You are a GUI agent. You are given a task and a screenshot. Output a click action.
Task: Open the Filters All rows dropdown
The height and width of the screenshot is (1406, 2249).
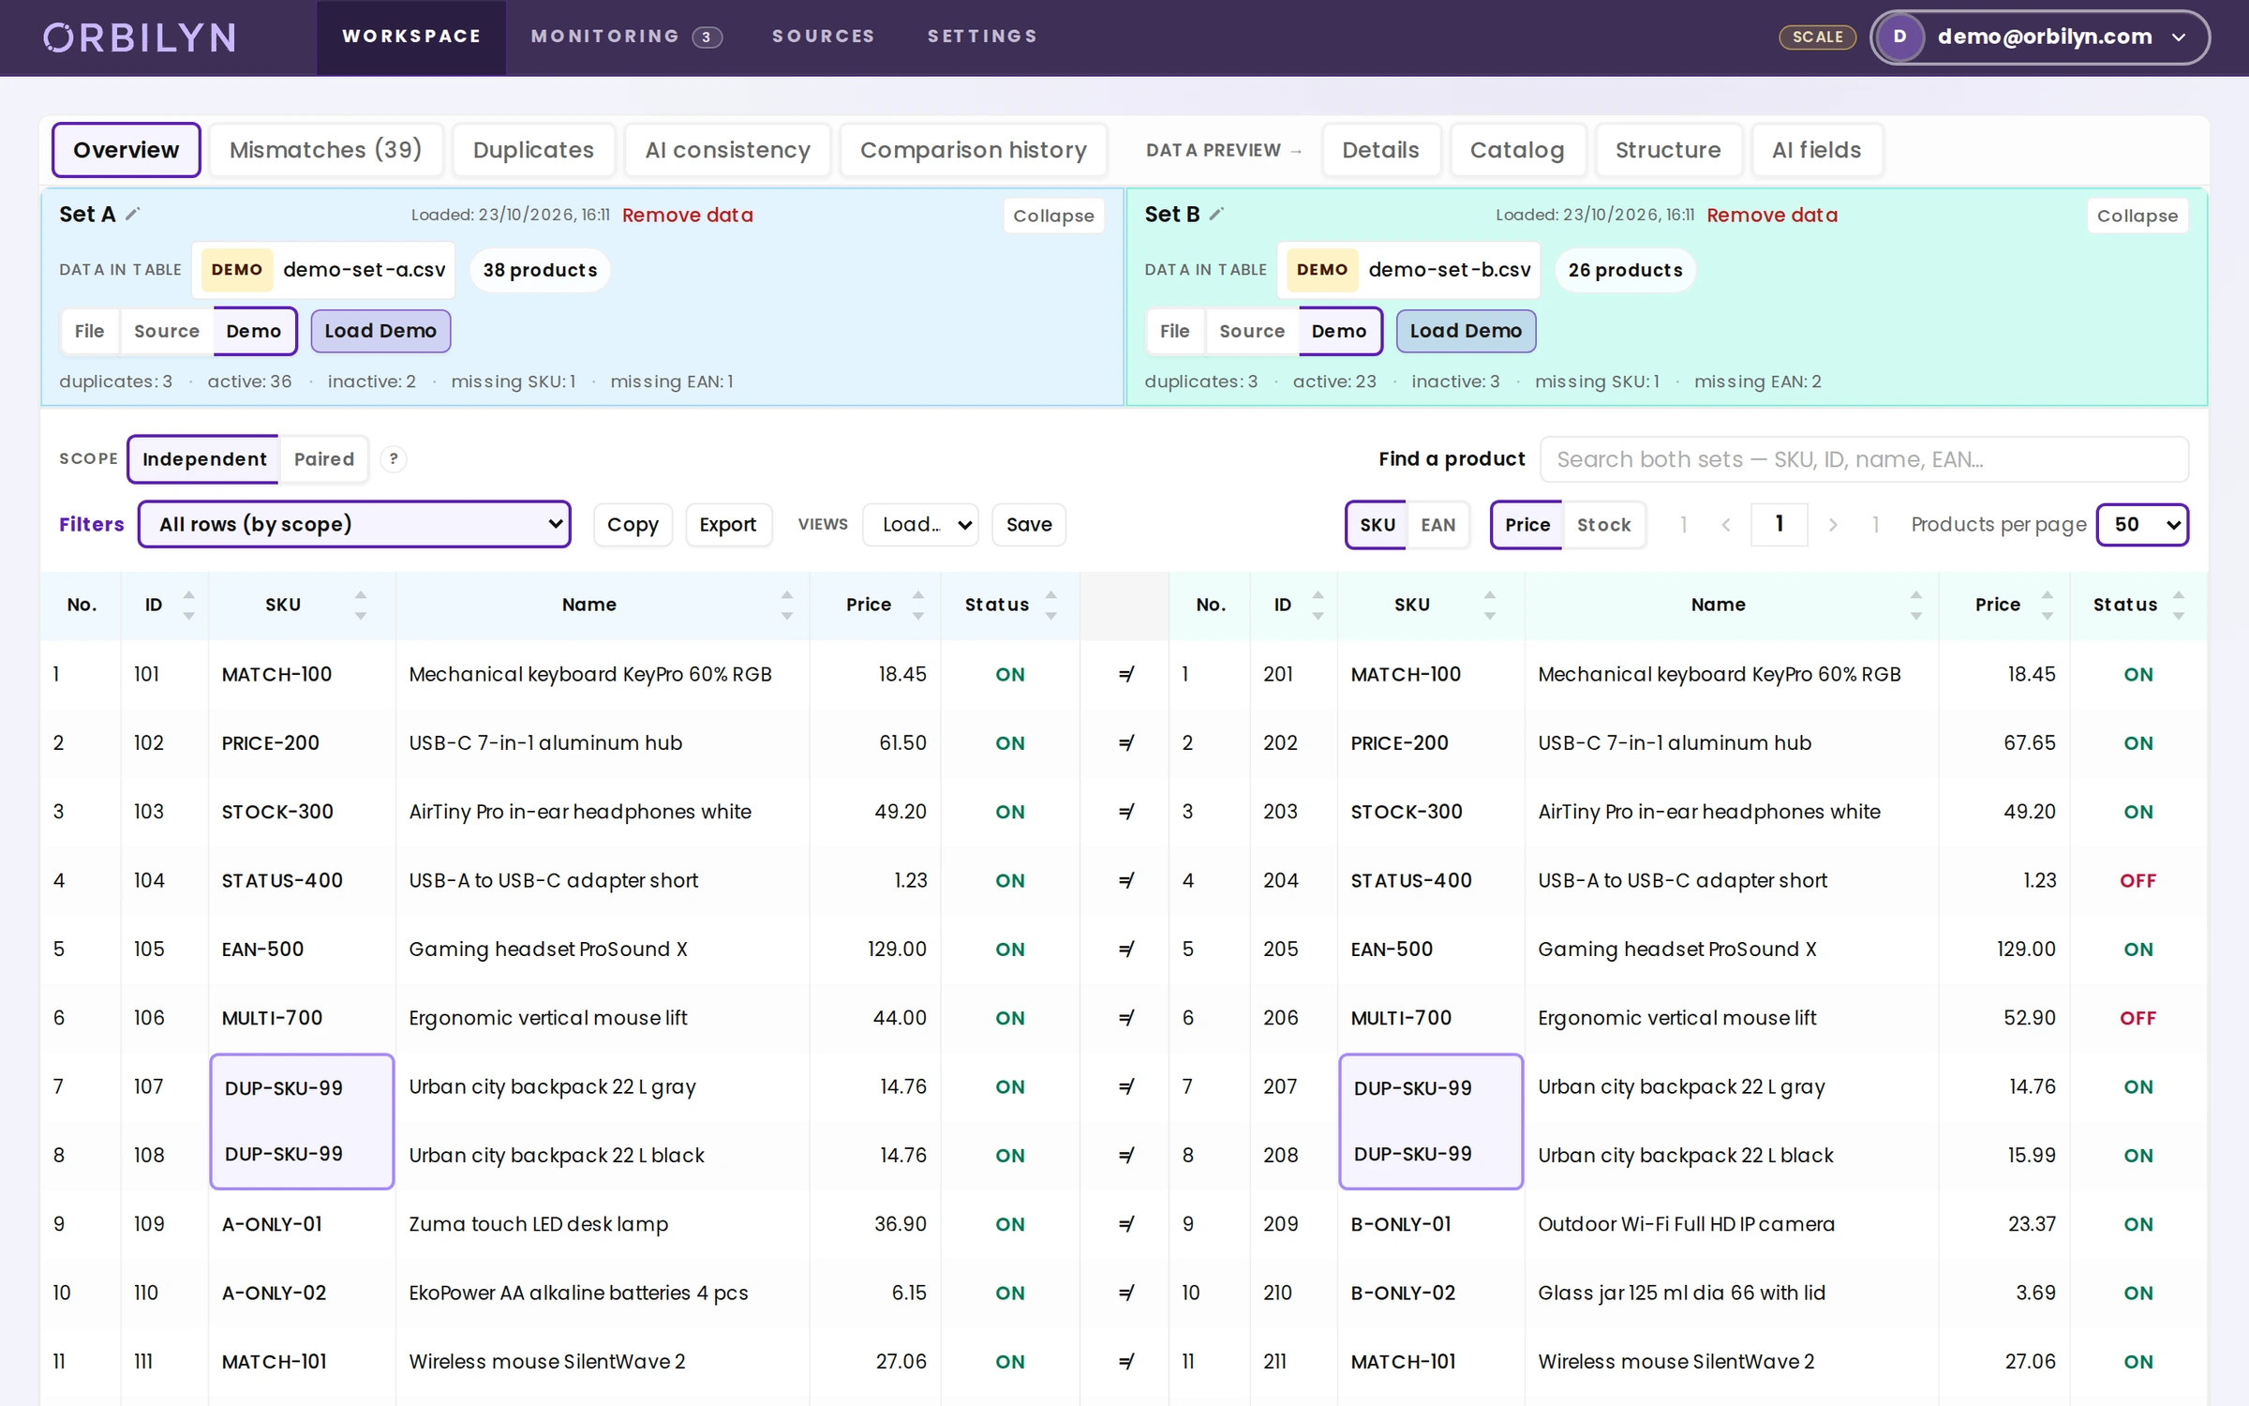[x=354, y=524]
